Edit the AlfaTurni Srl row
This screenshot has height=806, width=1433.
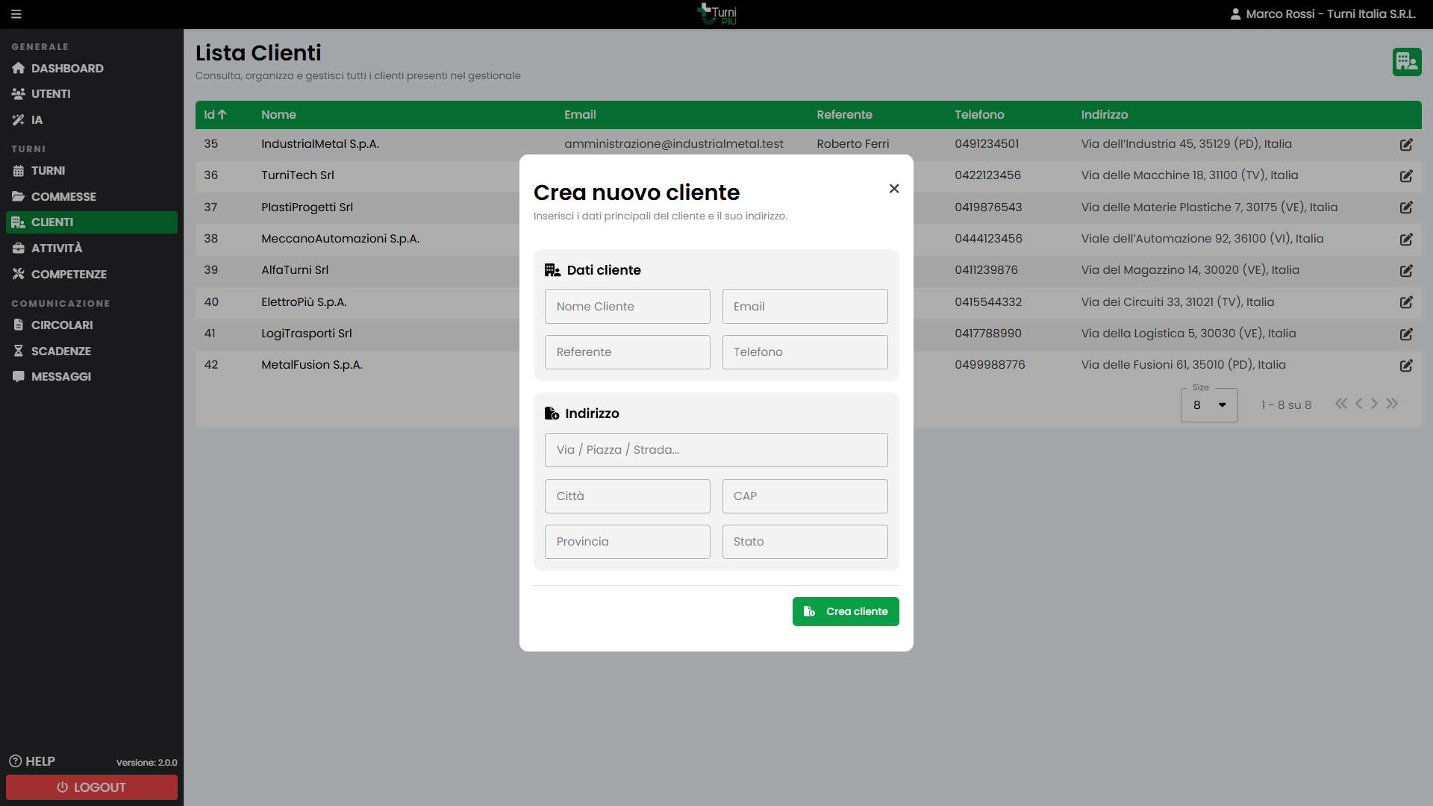click(1406, 271)
